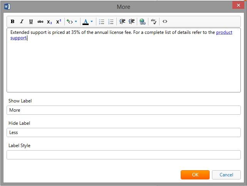The width and height of the screenshot is (247, 186).
Task: Apply strikethrough formatting
Action: [x=40, y=22]
